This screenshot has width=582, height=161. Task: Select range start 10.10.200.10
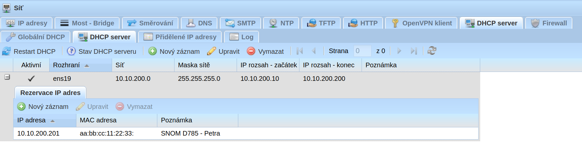[260, 79]
